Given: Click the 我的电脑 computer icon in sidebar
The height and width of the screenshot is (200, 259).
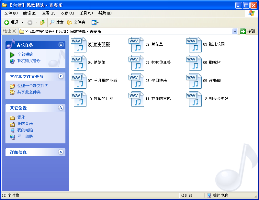Looking at the screenshot, I should 12,130.
